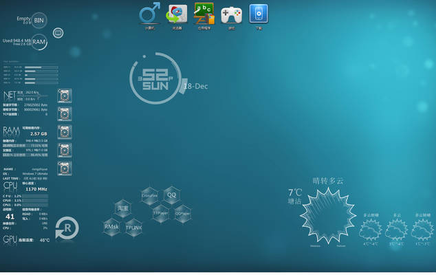
Task: Open the last hard drive icon
Action: (65, 168)
